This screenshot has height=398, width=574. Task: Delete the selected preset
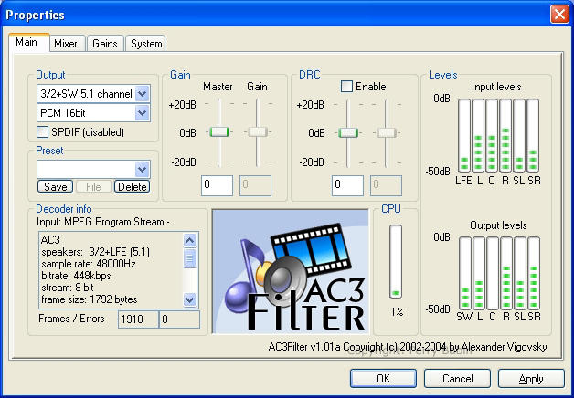pyautogui.click(x=132, y=187)
